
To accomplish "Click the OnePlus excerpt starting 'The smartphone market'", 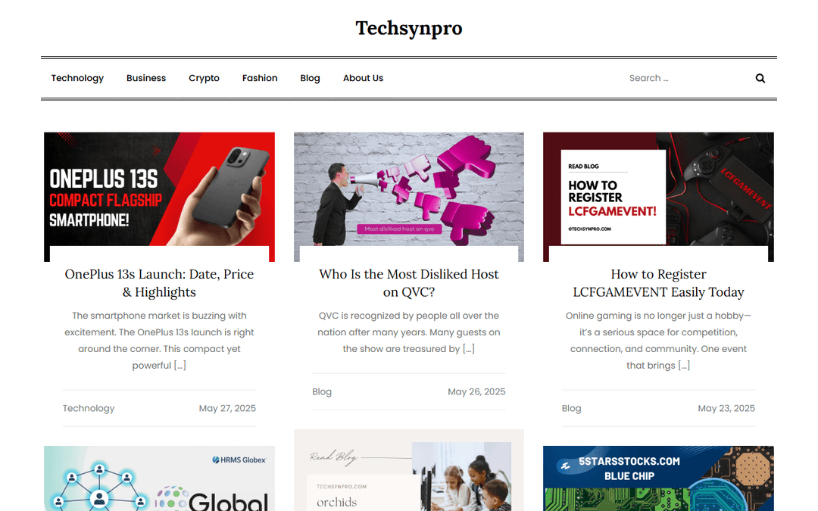I will (x=159, y=341).
